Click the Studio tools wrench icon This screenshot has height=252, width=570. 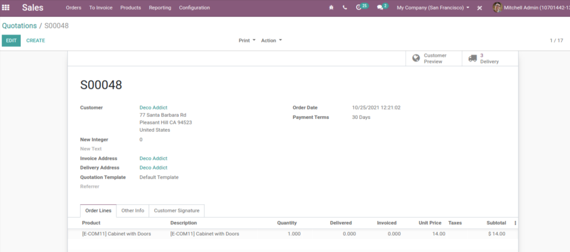[479, 8]
